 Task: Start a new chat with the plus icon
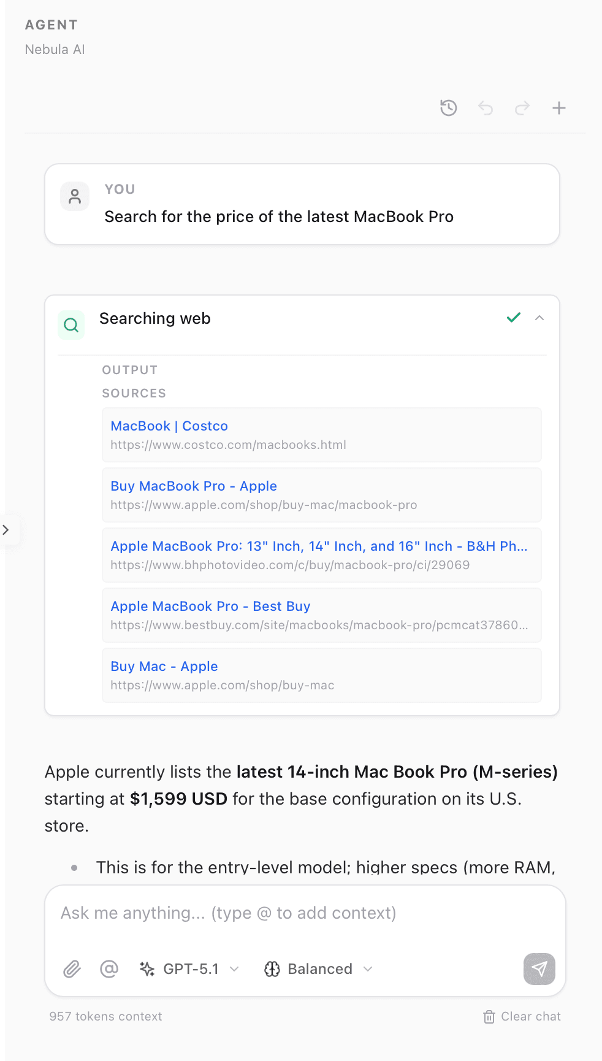click(x=558, y=108)
